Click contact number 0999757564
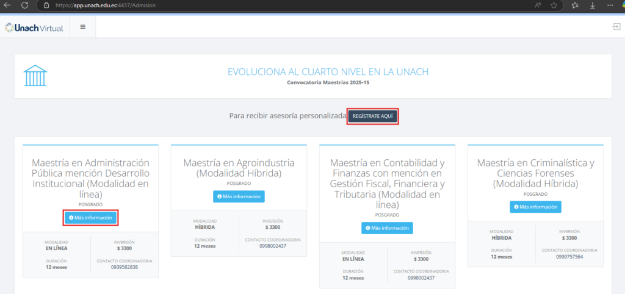625x294 pixels. pos(569,257)
